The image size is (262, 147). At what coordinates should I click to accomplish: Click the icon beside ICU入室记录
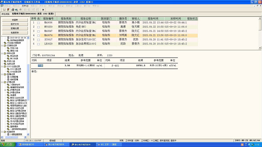pyautogui.click(x=8, y=69)
